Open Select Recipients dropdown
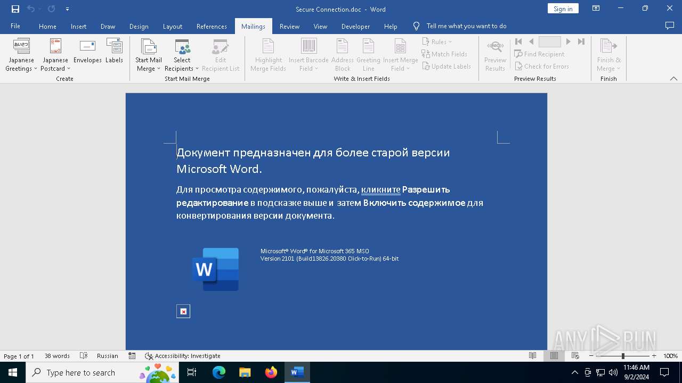682x383 pixels. (182, 55)
